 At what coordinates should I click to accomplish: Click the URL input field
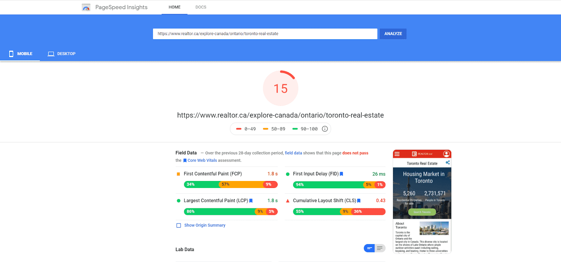(x=265, y=34)
